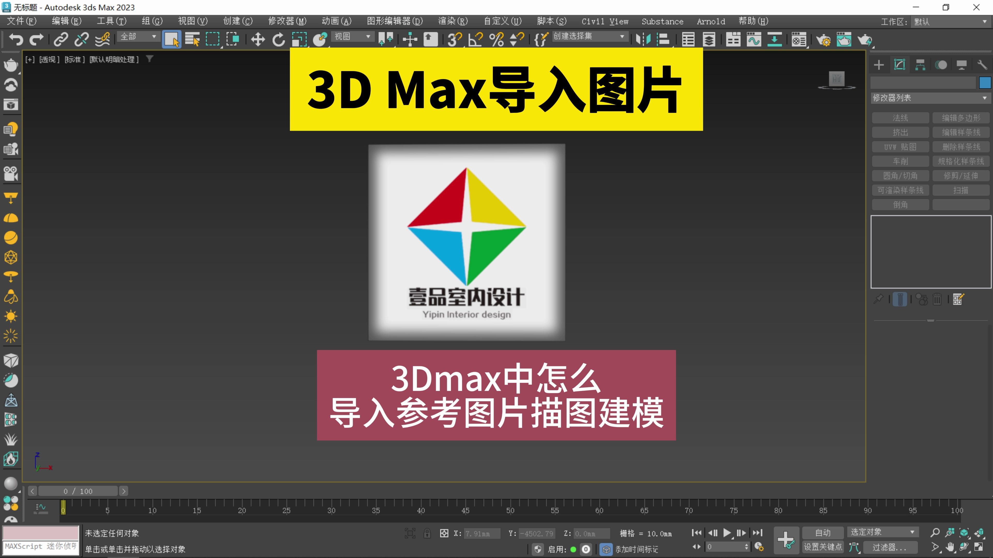Viewport: 993px width, 558px height.
Task: Click the Undo arrow icon
Action: coord(16,39)
